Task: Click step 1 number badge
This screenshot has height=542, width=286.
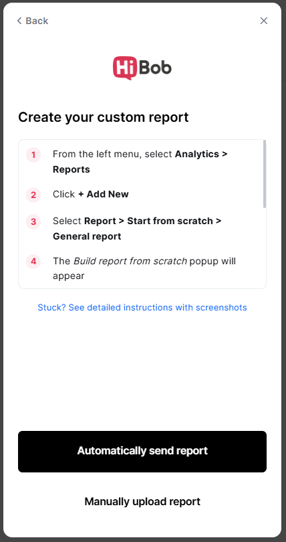Action: tap(33, 155)
